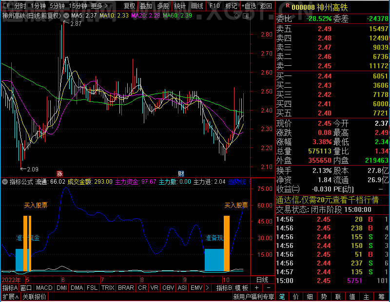This screenshot has height=302, width=390.
Task: Click the stock title 000008 神州高铁
Action: point(319,7)
